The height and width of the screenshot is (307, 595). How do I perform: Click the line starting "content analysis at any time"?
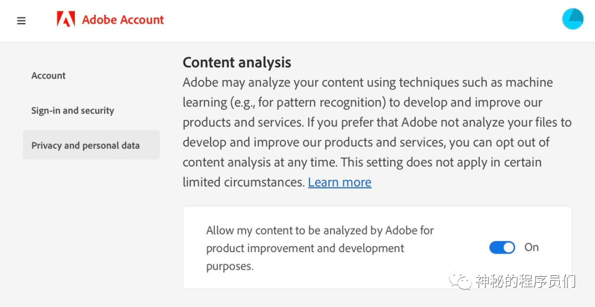pos(362,162)
